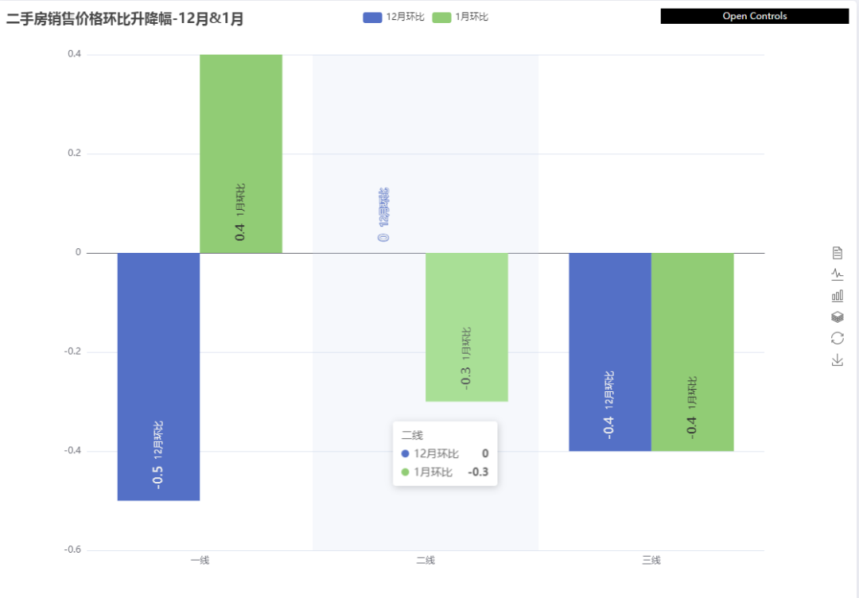Select the green -0.4 bar for 三线
The width and height of the screenshot is (859, 598).
(x=693, y=352)
